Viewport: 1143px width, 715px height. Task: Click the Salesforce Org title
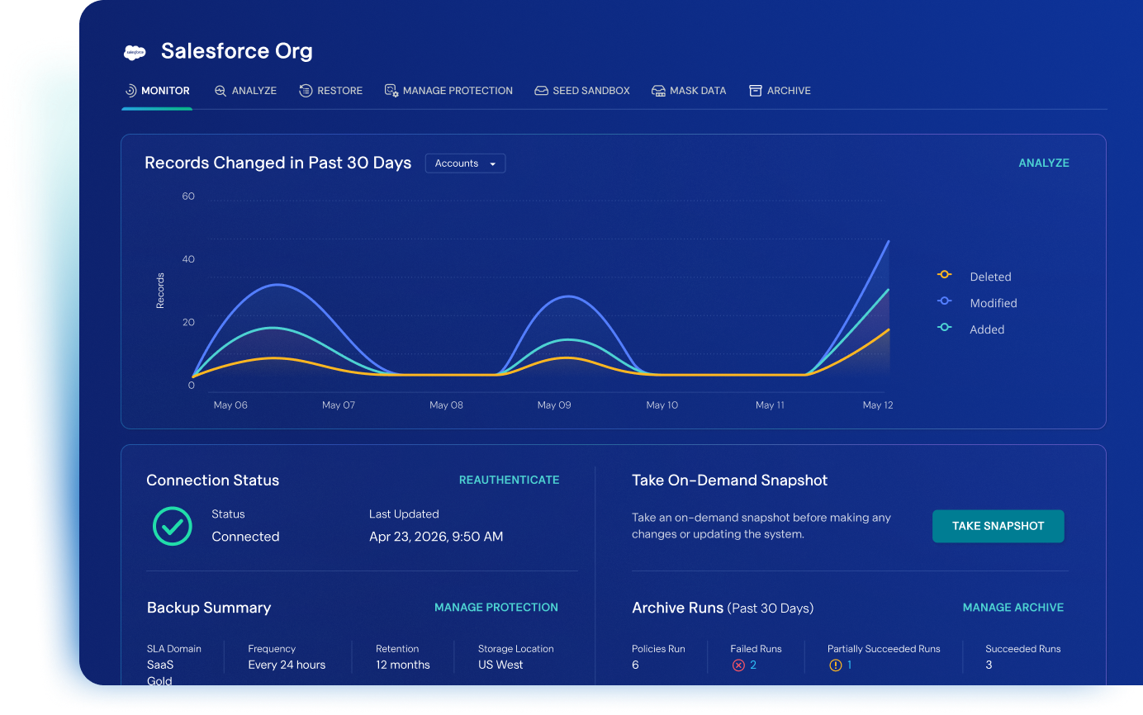click(237, 51)
